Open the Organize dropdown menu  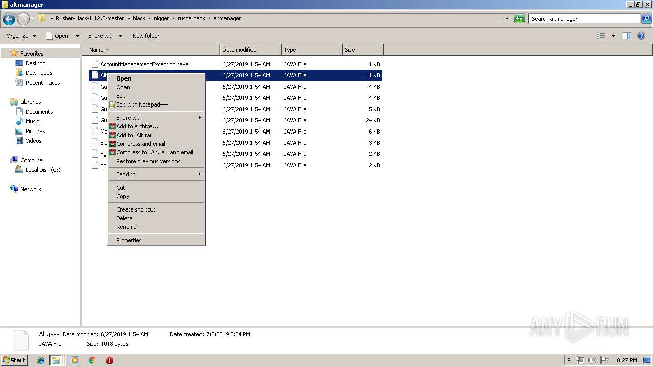click(21, 36)
